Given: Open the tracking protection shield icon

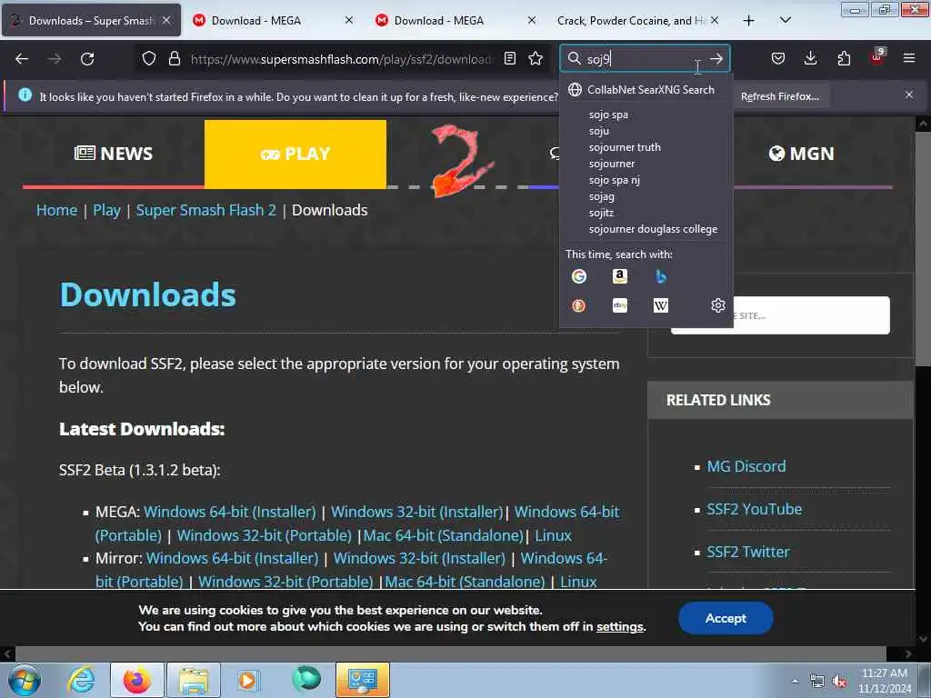Looking at the screenshot, I should click(x=149, y=59).
